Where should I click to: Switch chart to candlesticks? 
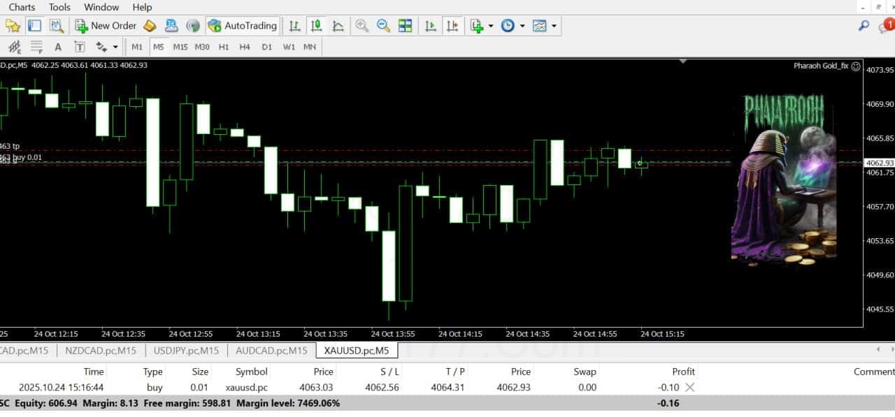(x=317, y=26)
